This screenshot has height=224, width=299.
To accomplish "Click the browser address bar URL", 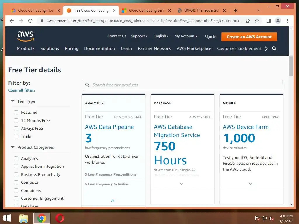I will [144, 21].
